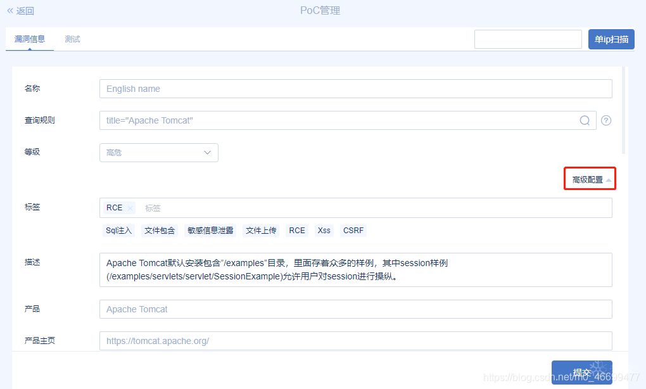Collapse the 高级配置 advanced settings
Viewport: 646px width, 389px height.
point(590,179)
